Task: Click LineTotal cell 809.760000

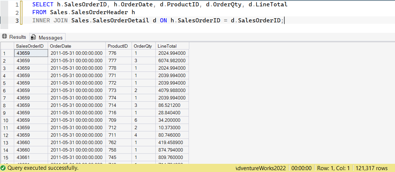Action: (172, 157)
